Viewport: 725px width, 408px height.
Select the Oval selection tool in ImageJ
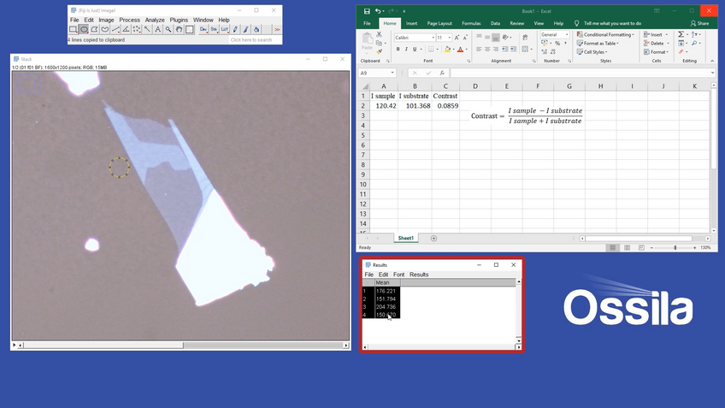[84, 29]
